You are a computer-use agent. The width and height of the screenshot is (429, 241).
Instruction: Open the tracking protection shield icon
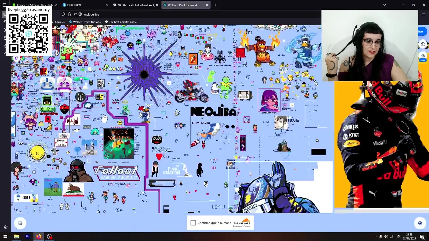pos(63,14)
